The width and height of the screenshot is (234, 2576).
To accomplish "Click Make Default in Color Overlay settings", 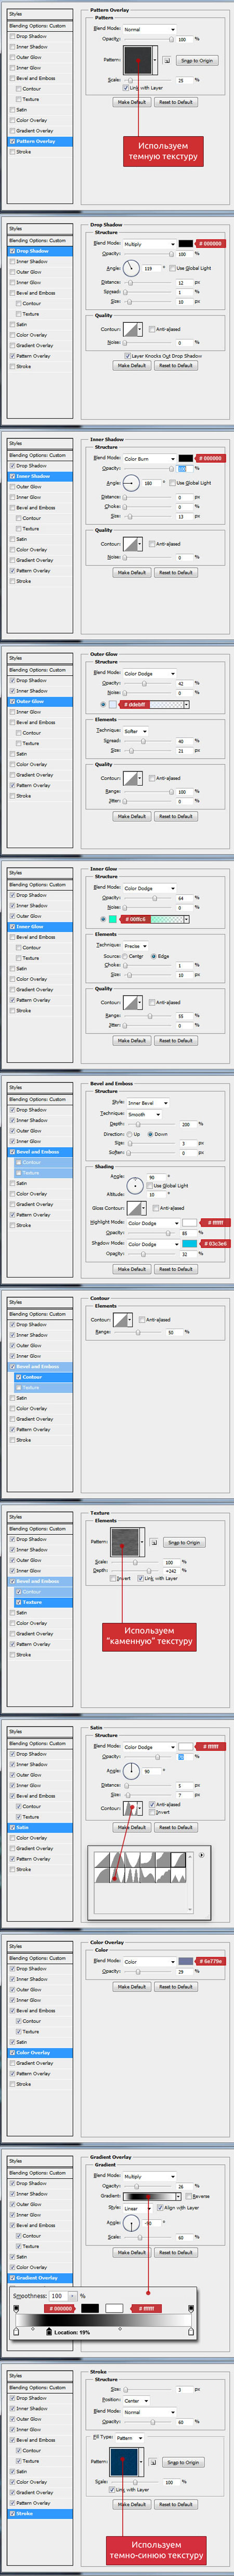I will (x=131, y=1987).
